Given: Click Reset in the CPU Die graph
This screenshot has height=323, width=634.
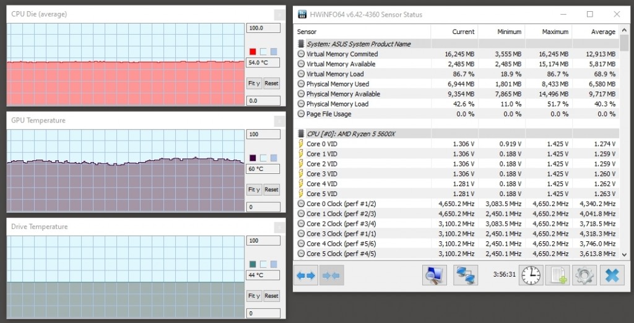Looking at the screenshot, I should pos(271,84).
